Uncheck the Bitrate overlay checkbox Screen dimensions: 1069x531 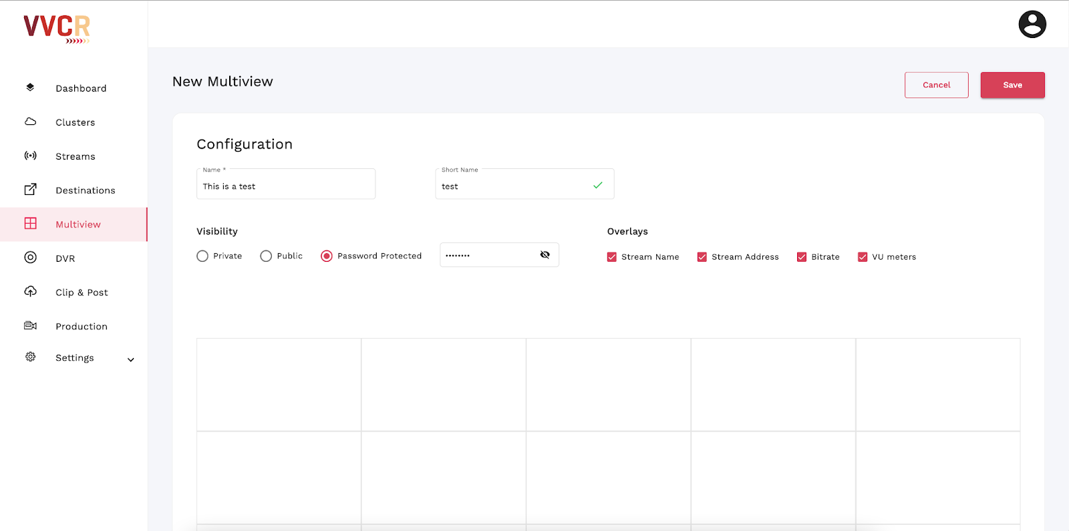click(x=802, y=257)
